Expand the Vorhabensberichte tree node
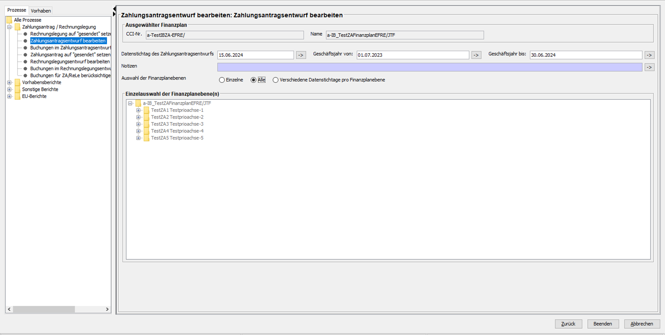Screen dimensions: 665x335 (9, 82)
